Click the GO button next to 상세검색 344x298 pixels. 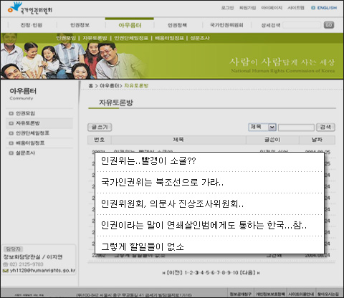tap(329, 25)
